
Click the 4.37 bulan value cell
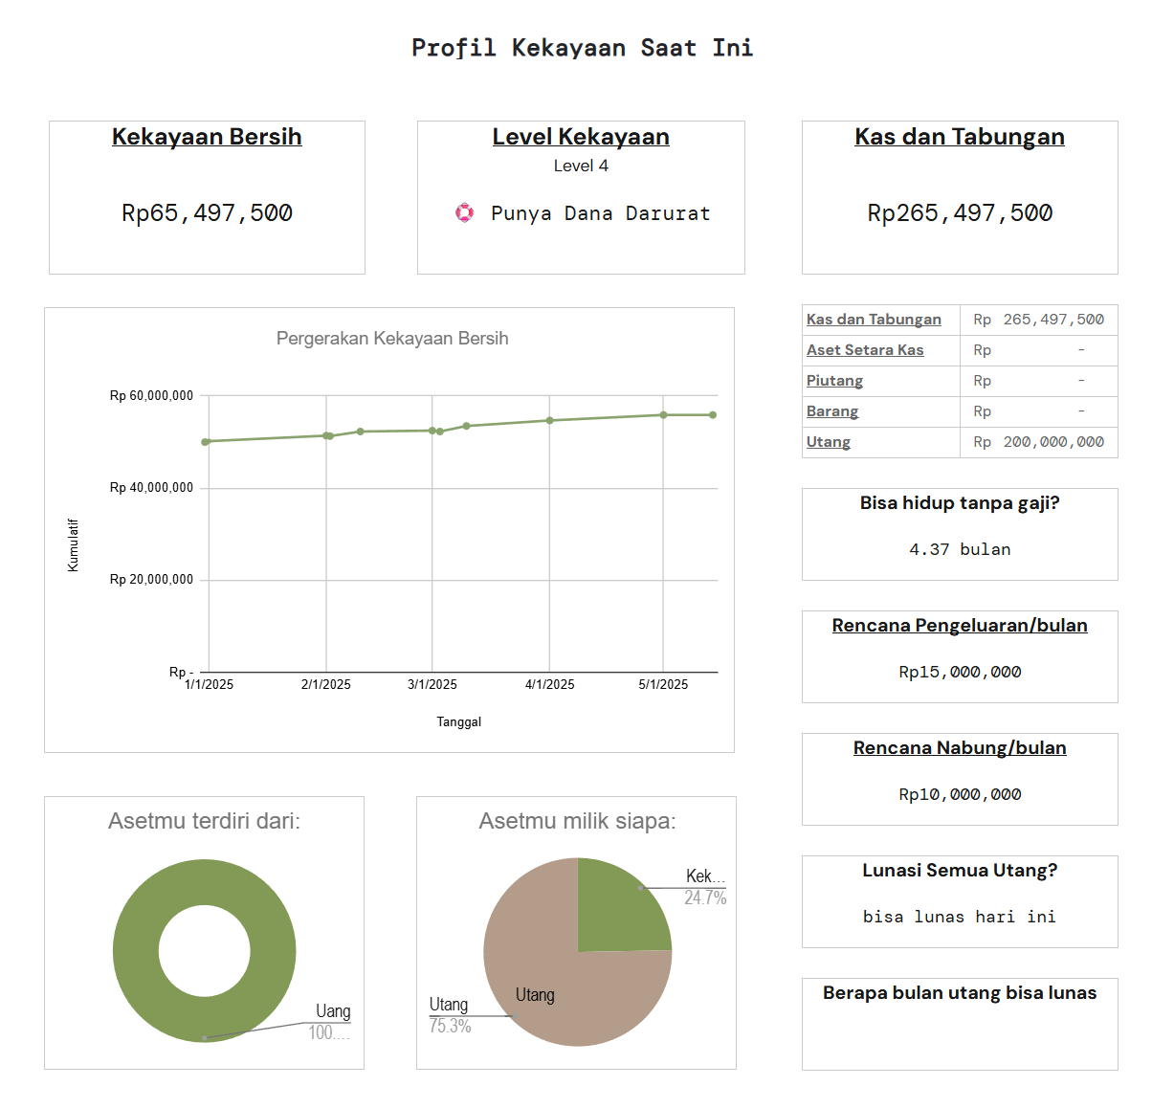pyautogui.click(x=960, y=550)
